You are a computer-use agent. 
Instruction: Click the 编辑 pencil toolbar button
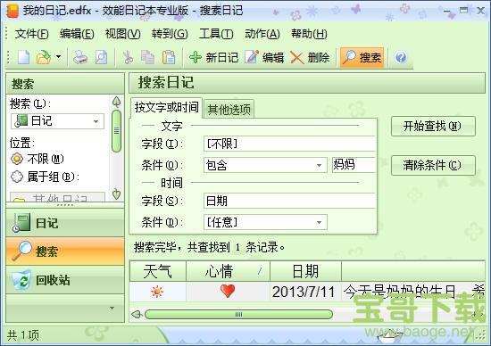264,58
